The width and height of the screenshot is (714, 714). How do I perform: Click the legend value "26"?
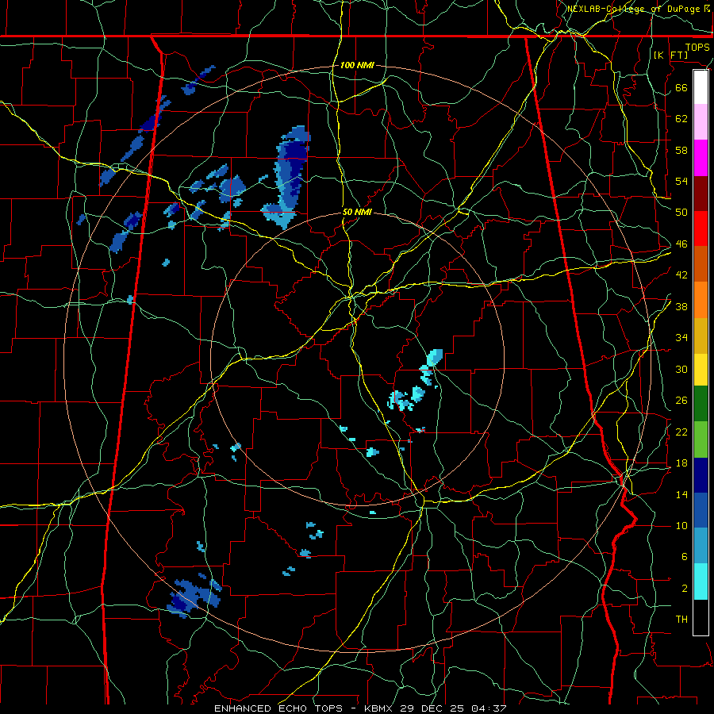(x=681, y=401)
